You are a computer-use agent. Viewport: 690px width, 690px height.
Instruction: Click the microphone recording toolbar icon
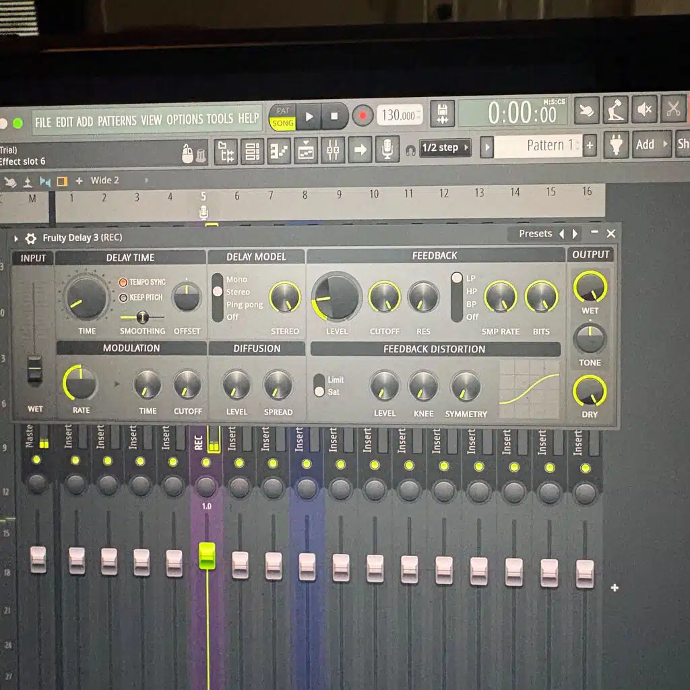[387, 150]
